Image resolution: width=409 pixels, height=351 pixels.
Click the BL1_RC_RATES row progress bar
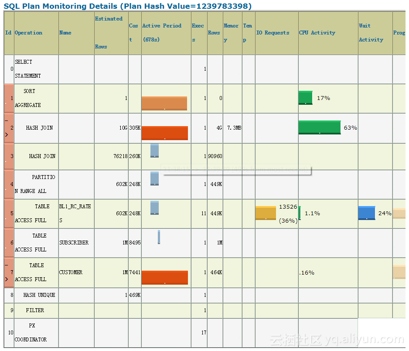[x=399, y=213]
